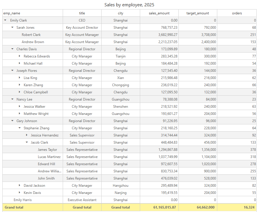
Task: Click grand total orders 16,324
Action: click(249, 207)
